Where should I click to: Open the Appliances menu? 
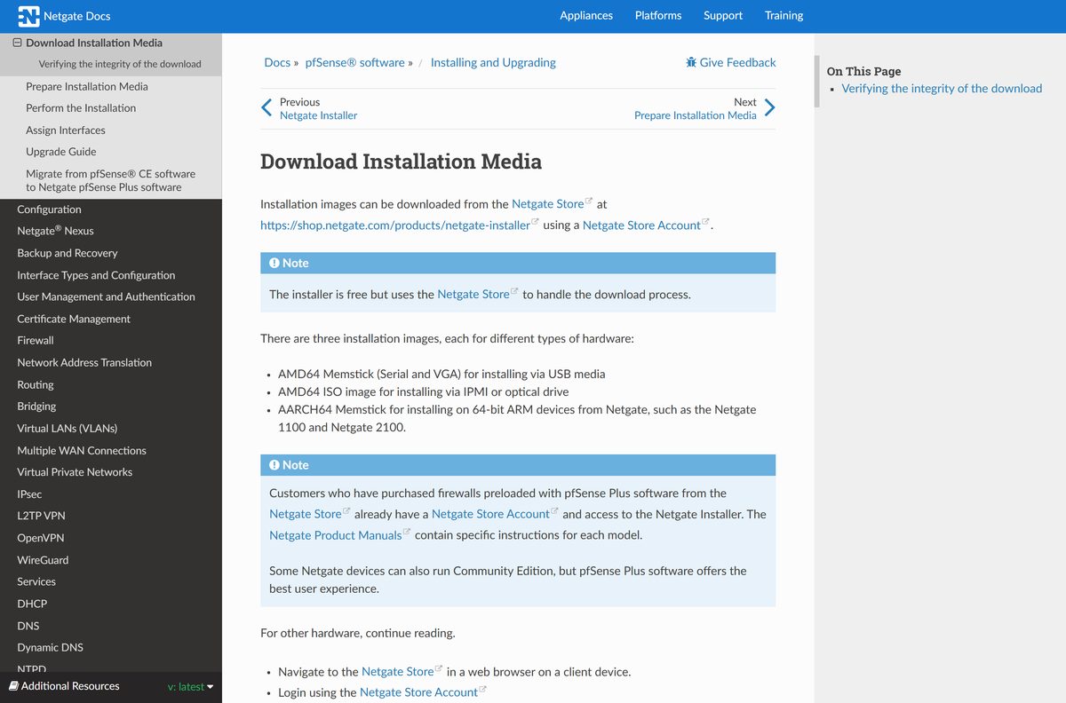(586, 15)
